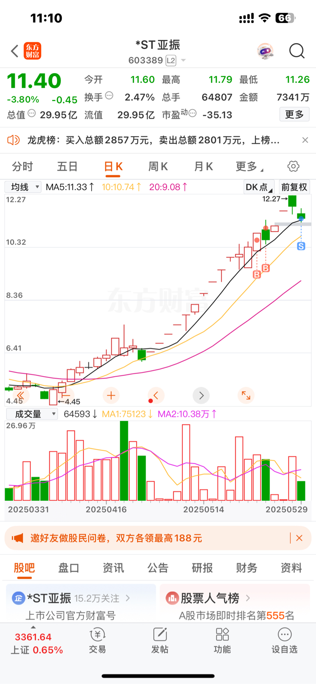Screen dimensions: 316x684
Task: Switch to the 公告 tab
Action: point(158,568)
